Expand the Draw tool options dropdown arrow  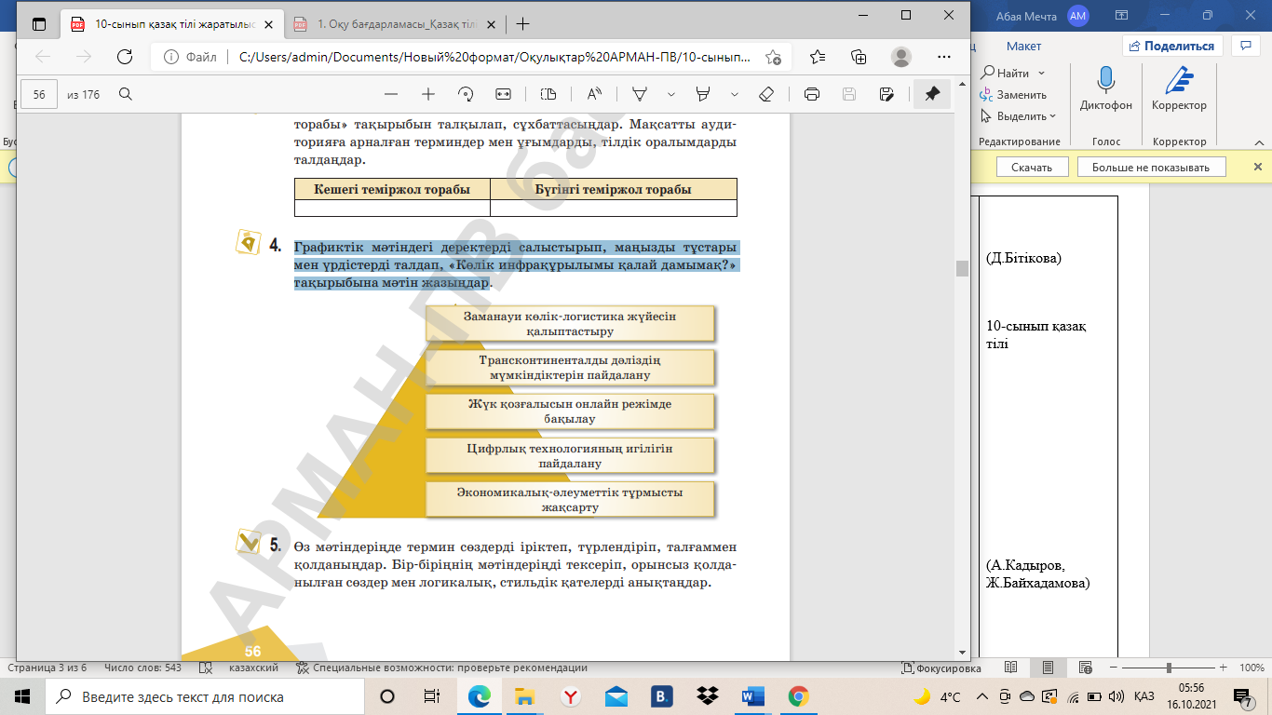point(671,94)
